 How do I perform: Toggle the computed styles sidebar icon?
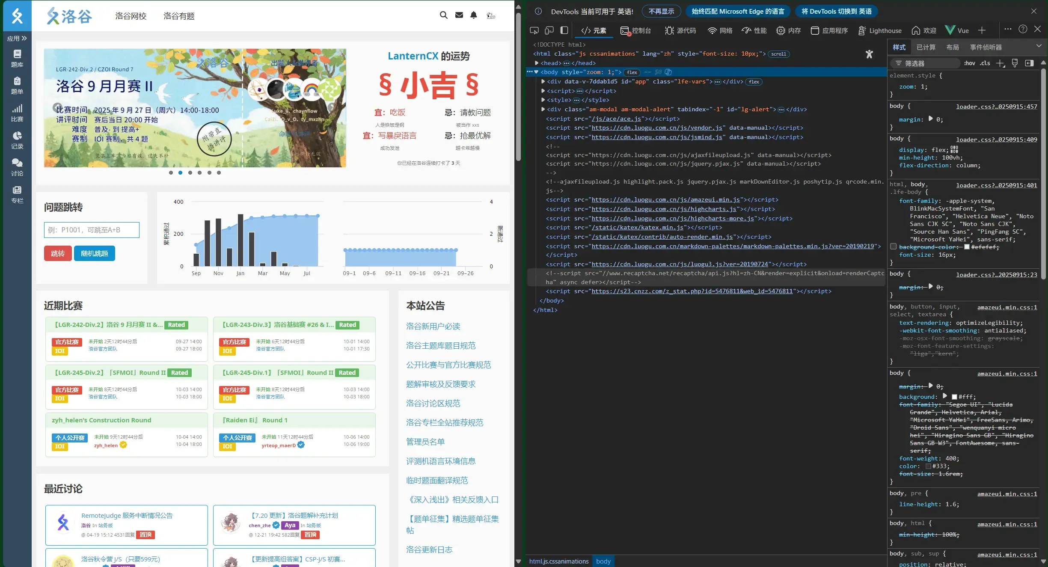1029,63
